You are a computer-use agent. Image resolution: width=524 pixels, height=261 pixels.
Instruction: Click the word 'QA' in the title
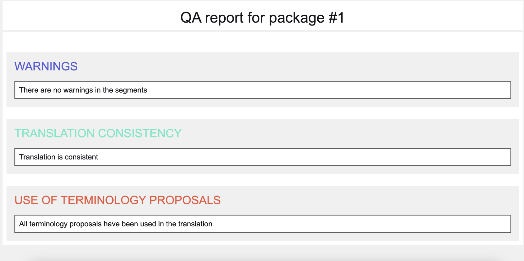191,18
